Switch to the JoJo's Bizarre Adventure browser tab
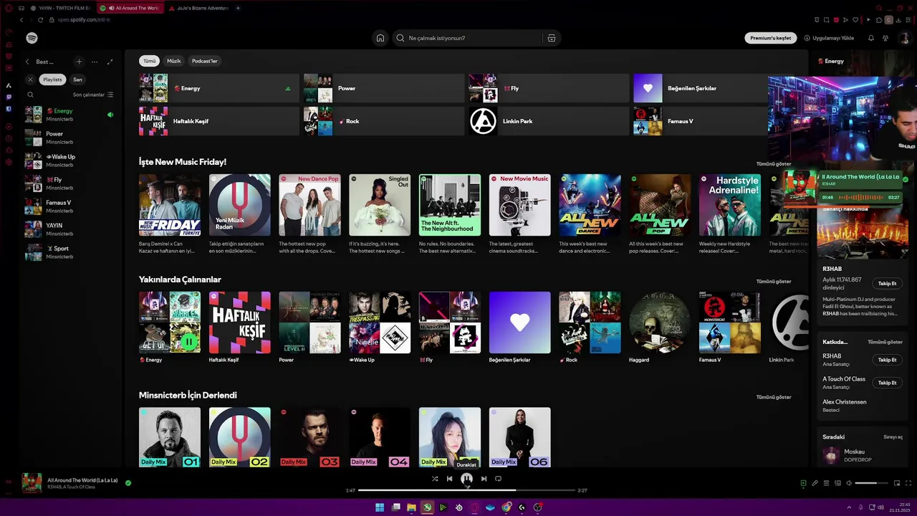Viewport: 917px width, 516px height. point(199,8)
